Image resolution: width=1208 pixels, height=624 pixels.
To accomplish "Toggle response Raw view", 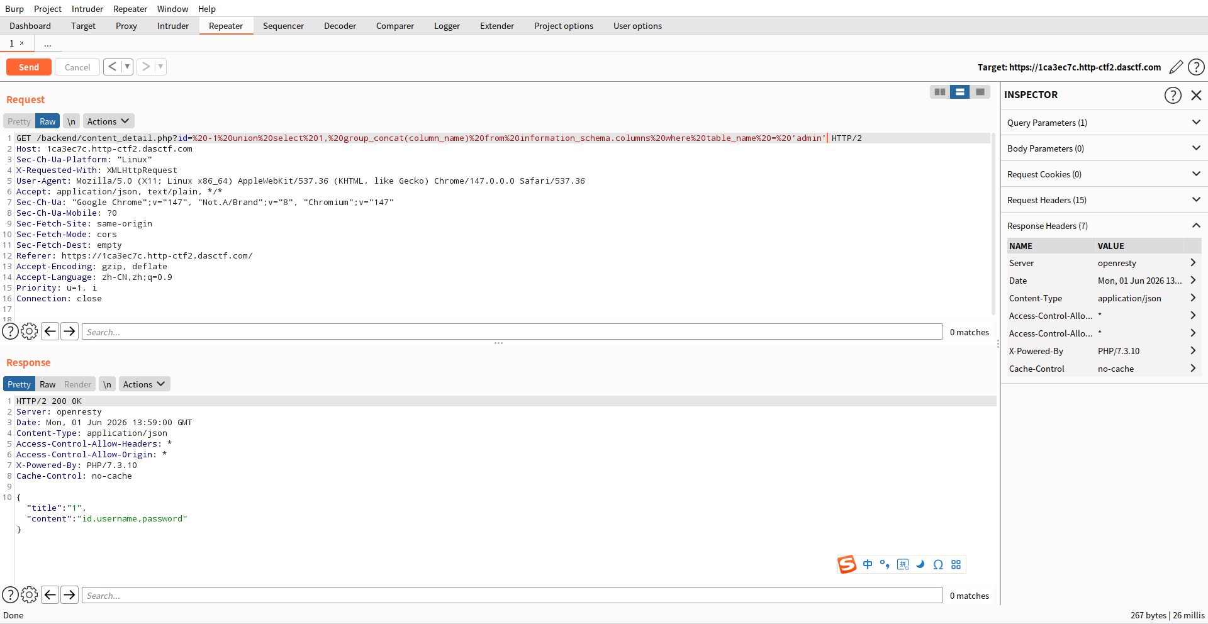I will pos(48,384).
